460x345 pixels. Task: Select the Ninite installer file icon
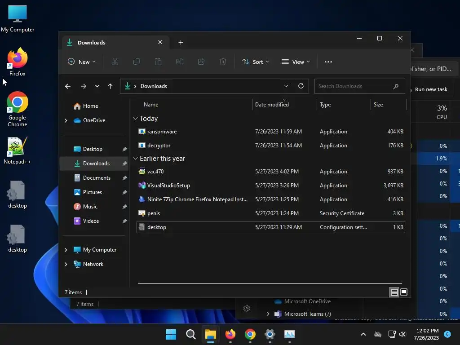pos(142,199)
